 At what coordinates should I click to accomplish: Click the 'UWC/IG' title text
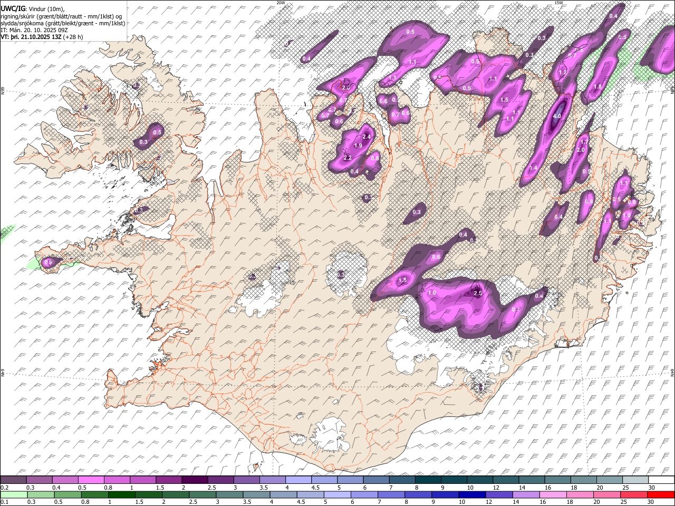tap(13, 8)
